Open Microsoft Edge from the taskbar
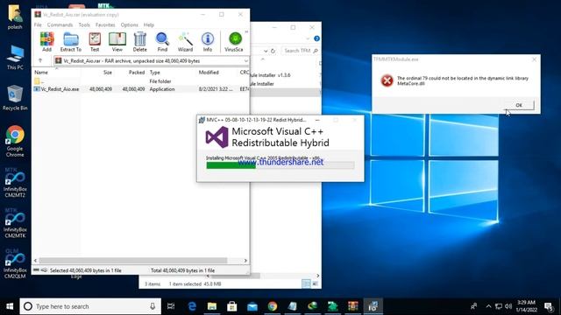Viewport: 561px width, 315px height. point(192,306)
